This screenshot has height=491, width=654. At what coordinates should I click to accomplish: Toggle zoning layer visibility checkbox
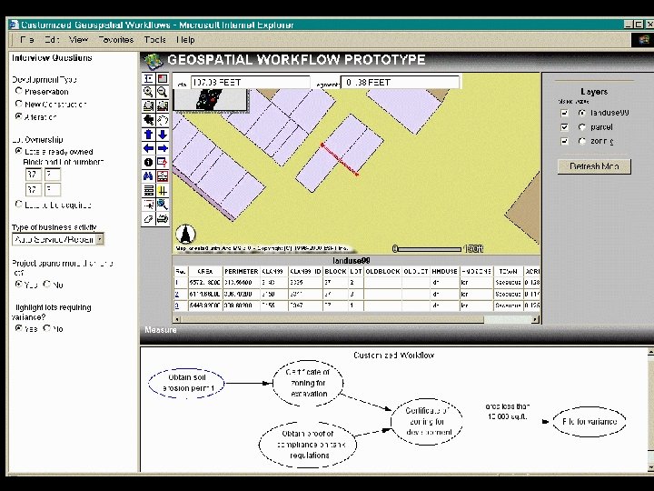(x=564, y=141)
